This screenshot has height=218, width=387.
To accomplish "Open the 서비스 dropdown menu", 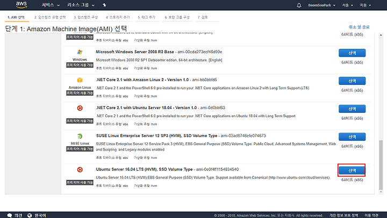I will [51, 5].
